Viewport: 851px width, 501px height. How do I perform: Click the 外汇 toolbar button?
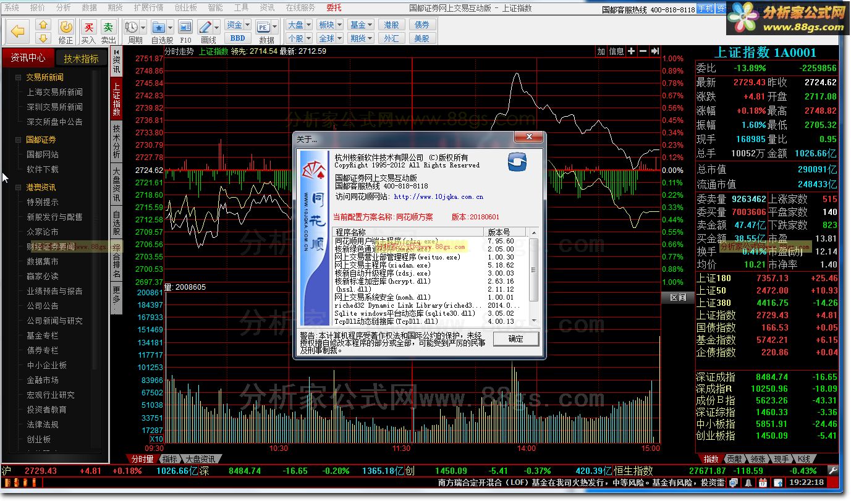(x=391, y=38)
